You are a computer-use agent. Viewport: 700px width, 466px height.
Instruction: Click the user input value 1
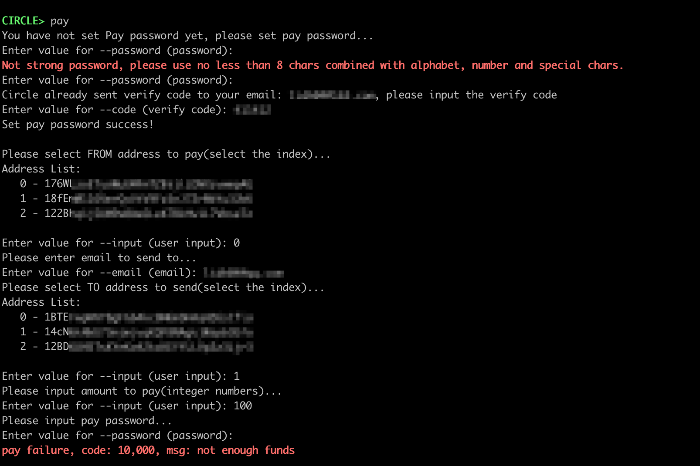237,376
